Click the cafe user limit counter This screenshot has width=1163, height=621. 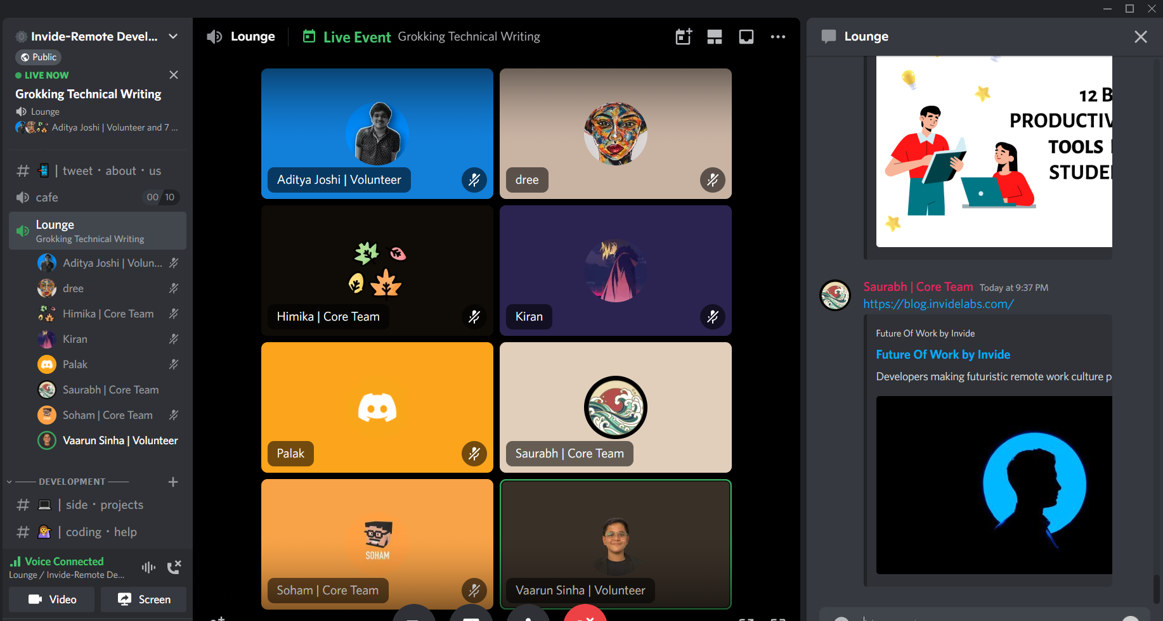point(161,197)
